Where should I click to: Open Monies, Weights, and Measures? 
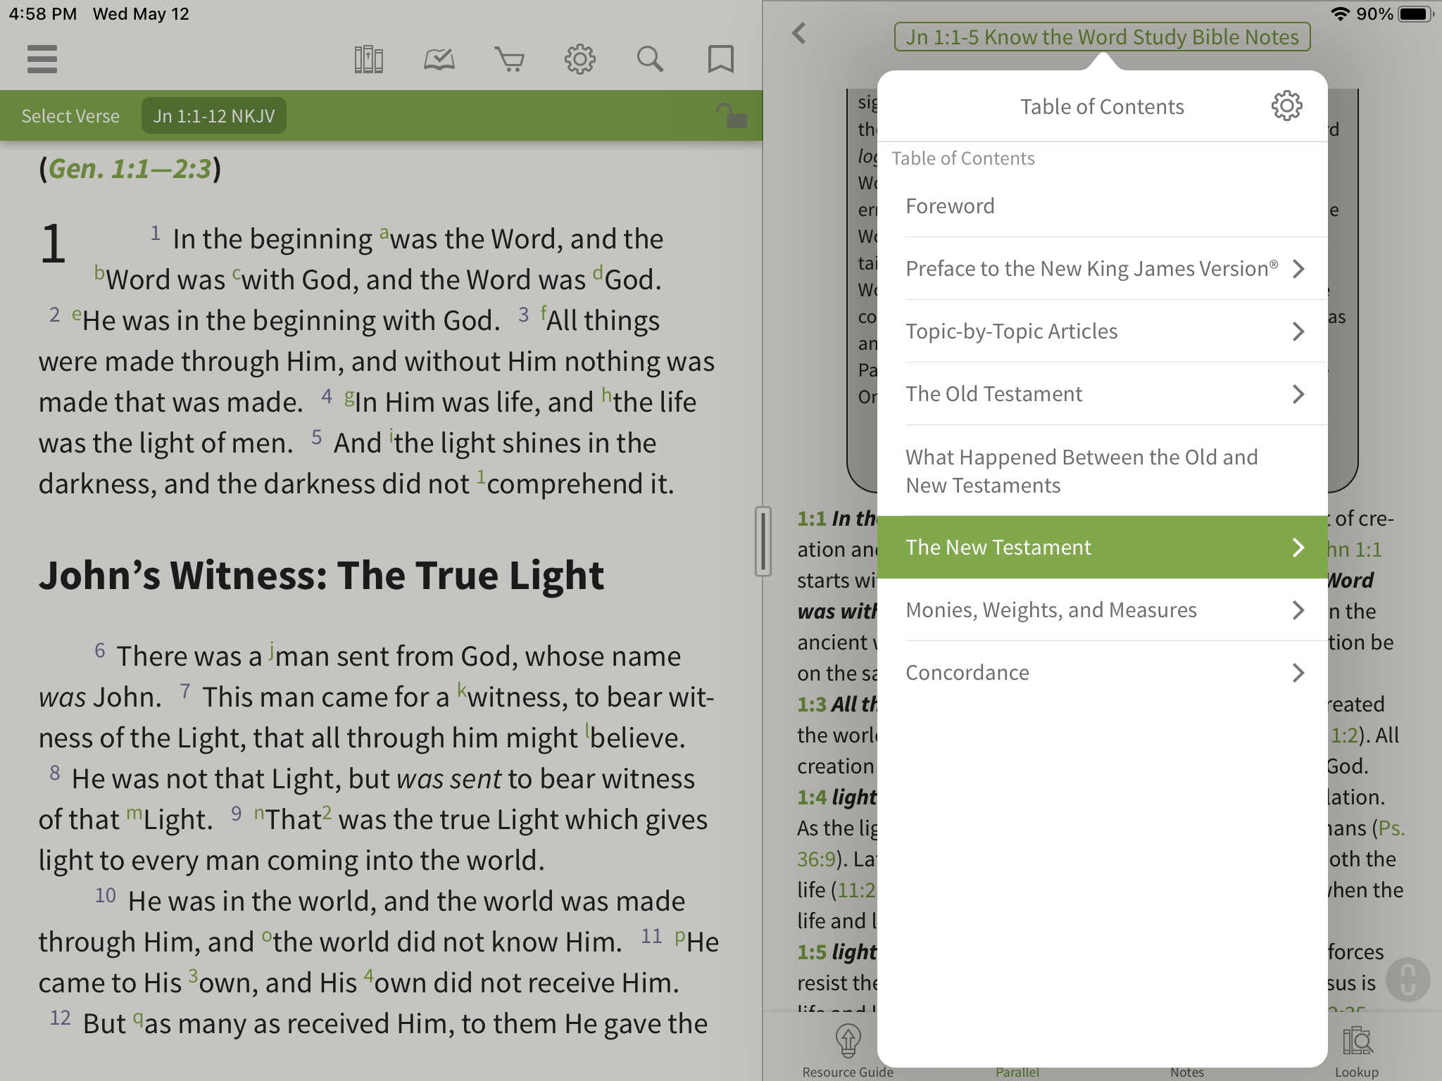coord(1102,610)
